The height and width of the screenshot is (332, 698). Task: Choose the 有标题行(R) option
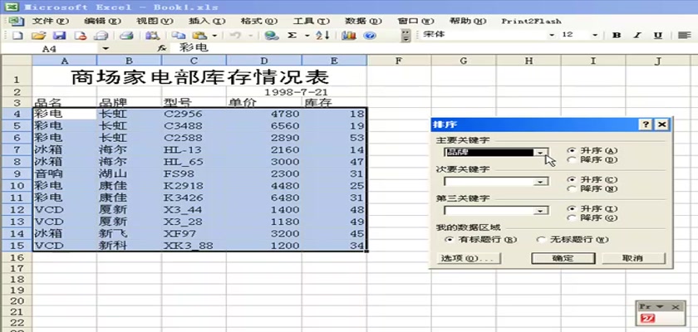coord(481,240)
